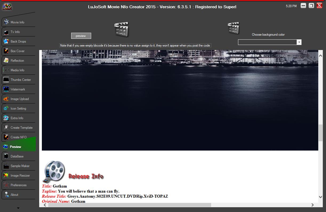Click the 5:20 PM clock

point(291,6)
